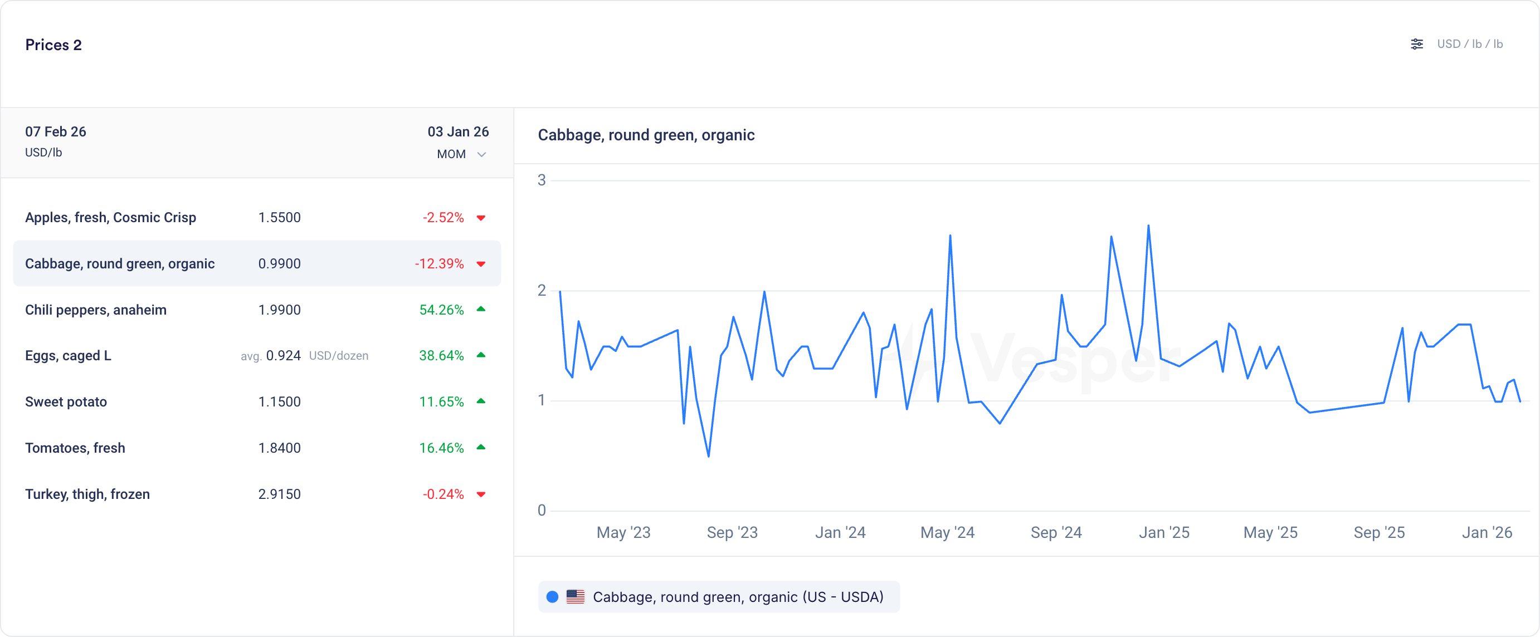Click the green increase arrow beside Chili peppers

point(481,310)
